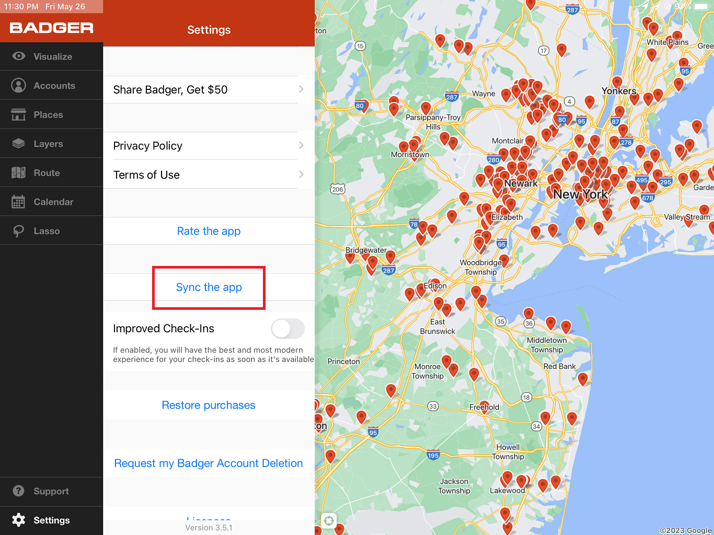Viewport: 714px width, 535px height.
Task: Tap the locate-me crosshair button on map
Action: [x=329, y=520]
